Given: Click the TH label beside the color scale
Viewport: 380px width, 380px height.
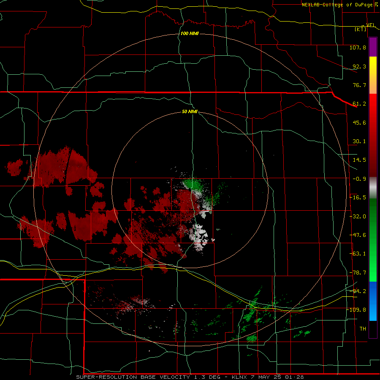Looking at the screenshot, I should click(x=363, y=328).
